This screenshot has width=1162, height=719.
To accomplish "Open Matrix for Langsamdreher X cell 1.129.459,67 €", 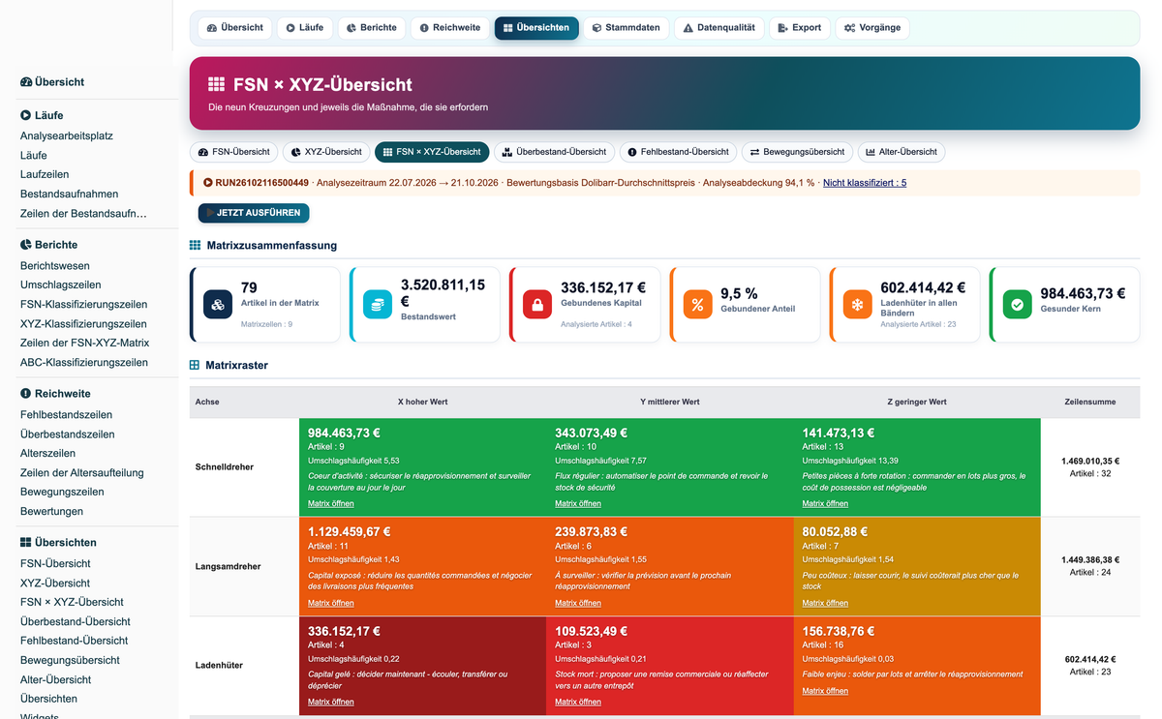I will point(331,603).
